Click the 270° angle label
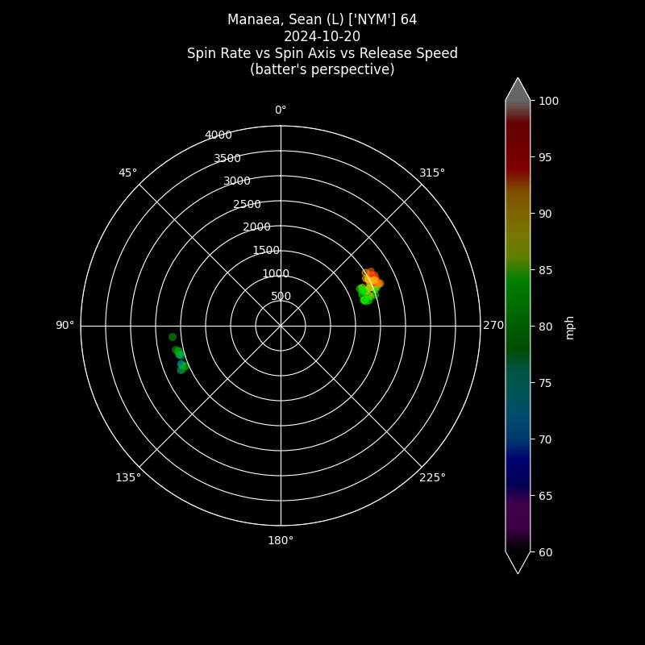Screen dimensions: 645x645 [493, 326]
